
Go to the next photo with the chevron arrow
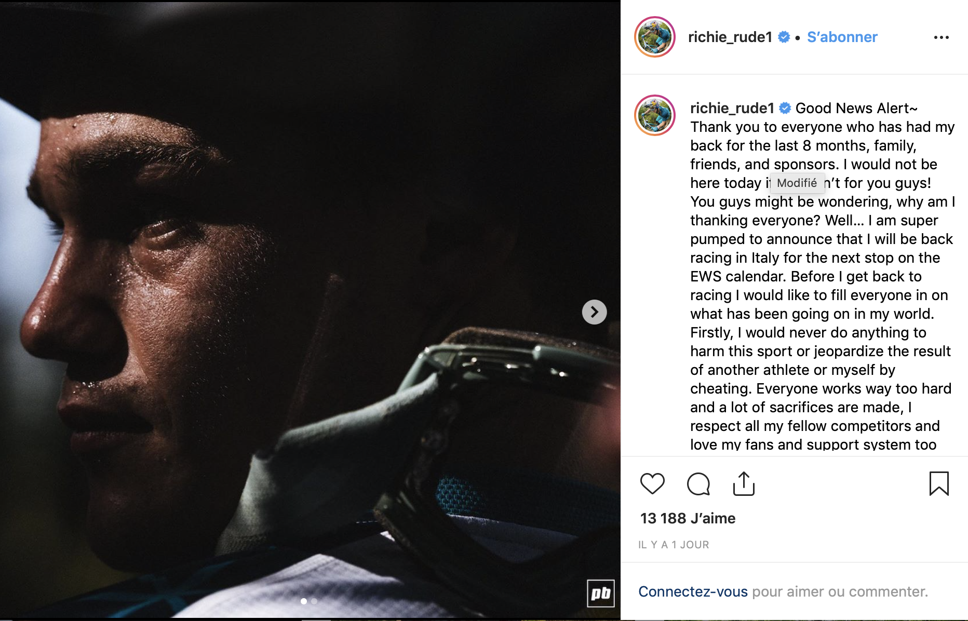pyautogui.click(x=594, y=312)
